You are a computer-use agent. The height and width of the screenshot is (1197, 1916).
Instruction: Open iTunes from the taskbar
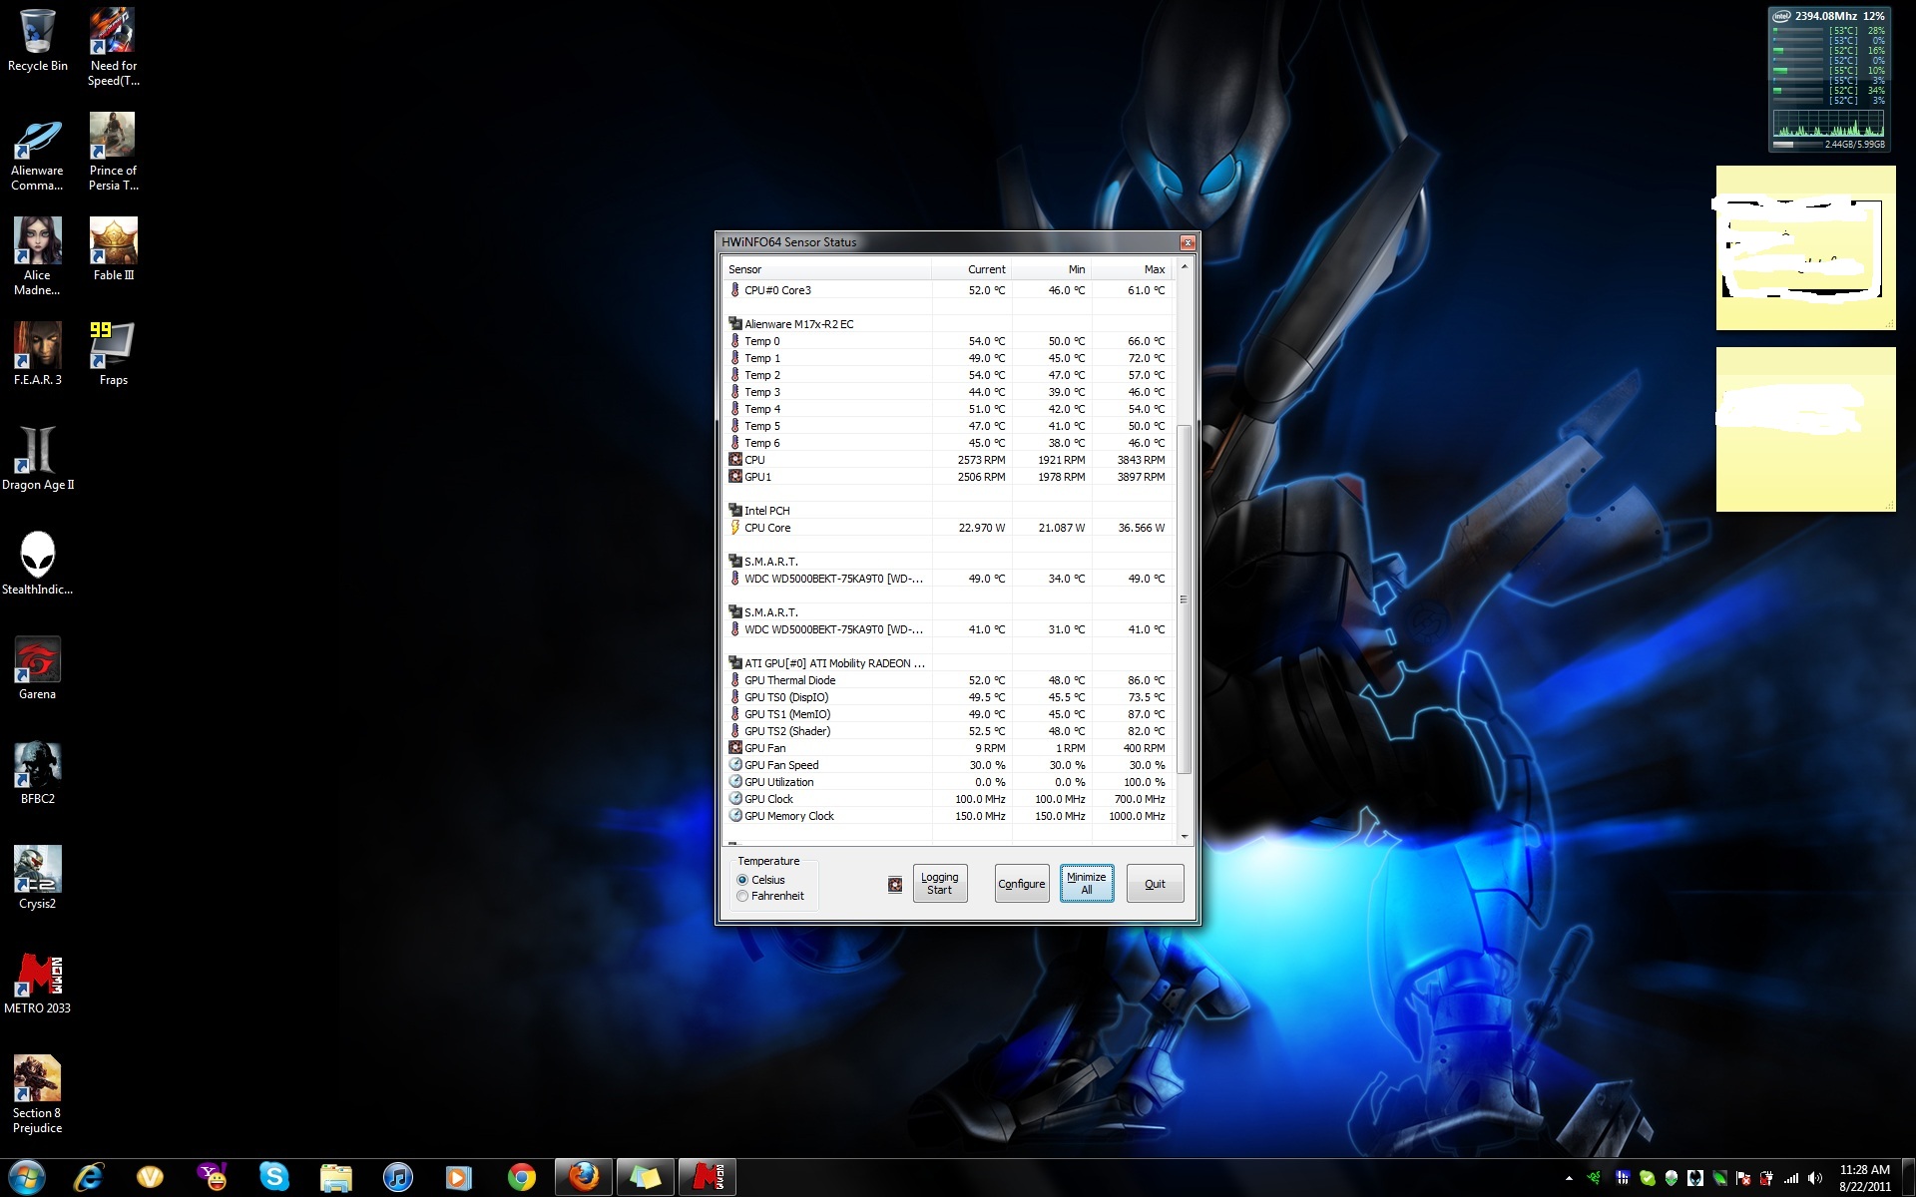pyautogui.click(x=397, y=1178)
